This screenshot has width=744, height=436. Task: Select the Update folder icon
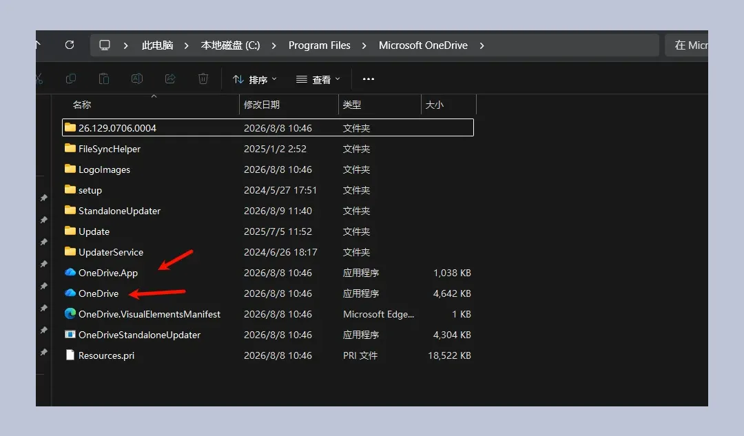[70, 231]
